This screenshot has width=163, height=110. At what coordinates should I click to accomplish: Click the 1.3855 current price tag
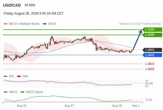152,50
